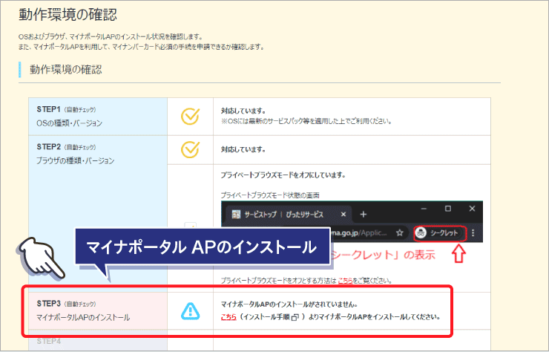The height and width of the screenshot is (352, 549).
Task: Click the external window icon beside インストール手順
Action: coord(295,317)
